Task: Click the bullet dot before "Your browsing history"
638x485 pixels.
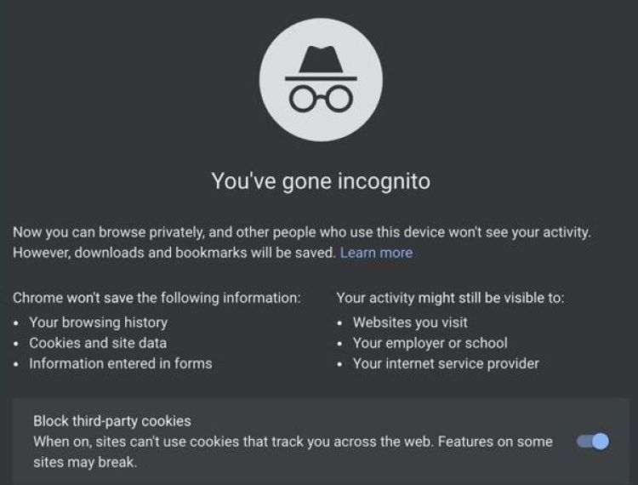Action: point(17,323)
